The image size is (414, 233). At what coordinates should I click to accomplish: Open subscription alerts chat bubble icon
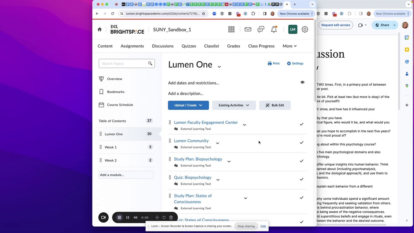coord(261,29)
